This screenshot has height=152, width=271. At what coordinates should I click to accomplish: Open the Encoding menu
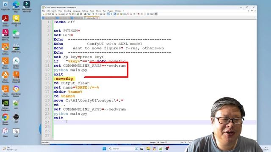point(67,11)
